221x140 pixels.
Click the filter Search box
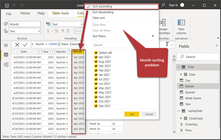tap(124, 45)
